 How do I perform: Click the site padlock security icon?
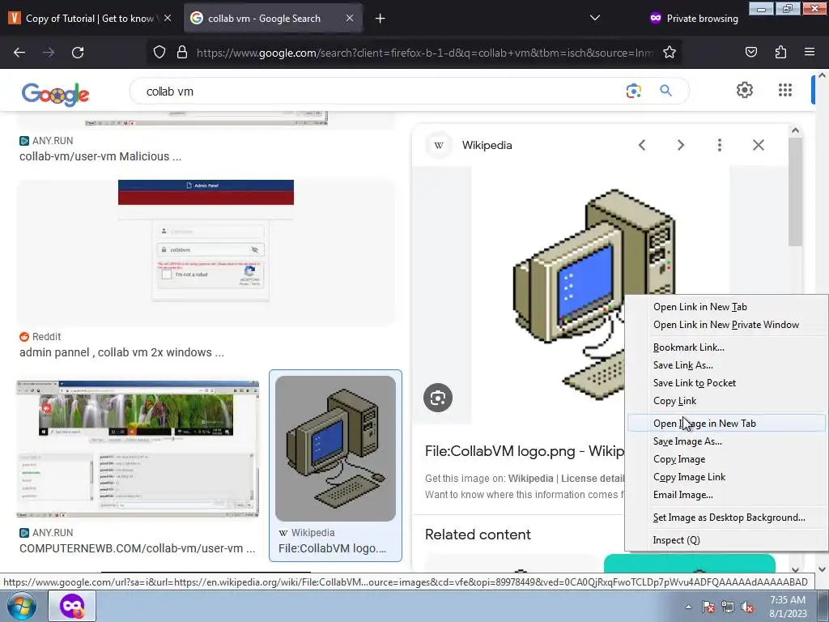182,53
